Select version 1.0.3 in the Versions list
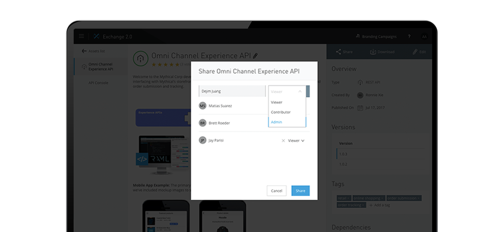Screen dimensions: 500x232 pos(381,154)
